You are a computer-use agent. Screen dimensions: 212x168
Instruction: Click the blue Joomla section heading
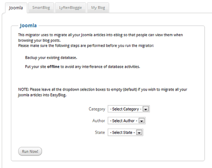pyautogui.click(x=28, y=26)
